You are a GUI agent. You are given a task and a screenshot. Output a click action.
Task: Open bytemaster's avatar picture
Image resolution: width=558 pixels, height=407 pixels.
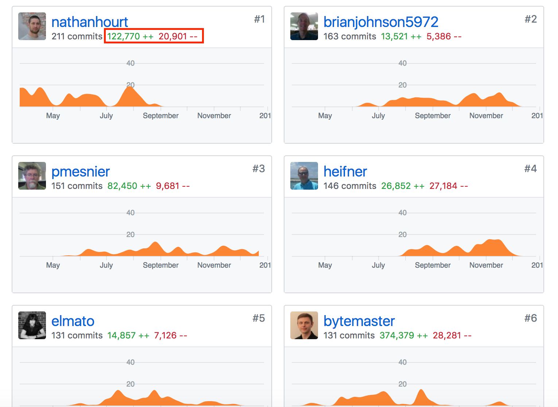click(304, 325)
